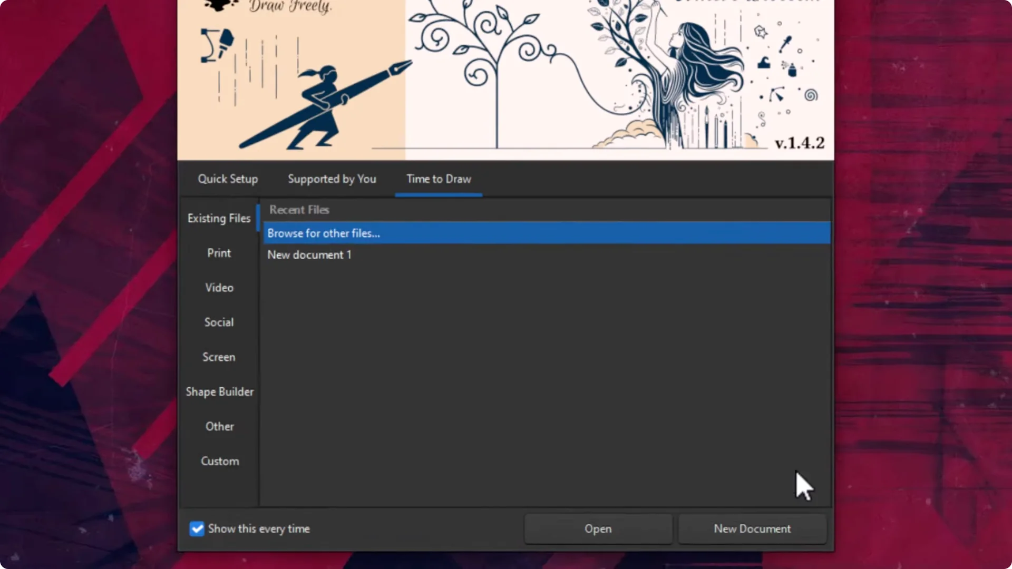Open the Supported by You tab
This screenshot has width=1012, height=569.
(332, 179)
